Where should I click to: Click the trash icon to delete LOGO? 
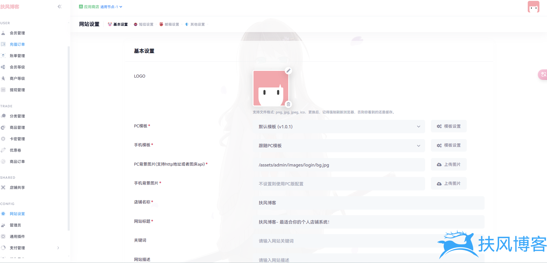point(288,104)
